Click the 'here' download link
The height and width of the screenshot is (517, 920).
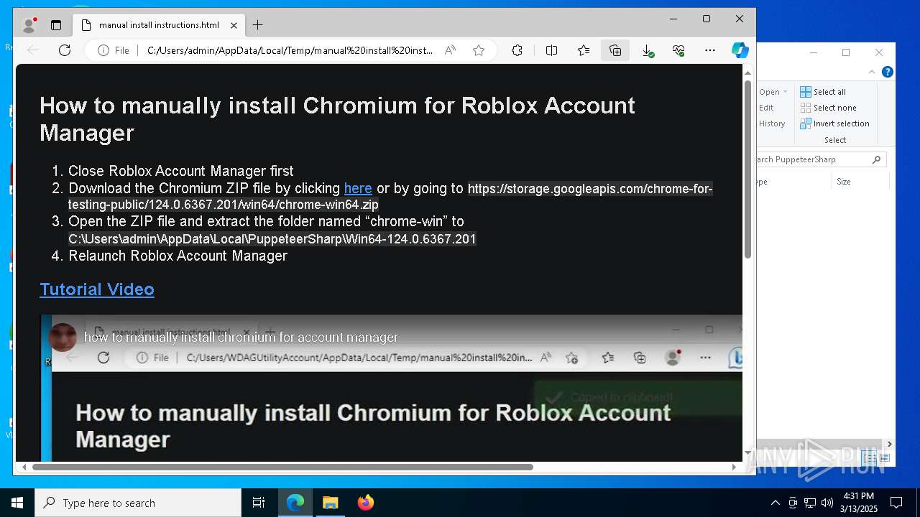pyautogui.click(x=358, y=188)
